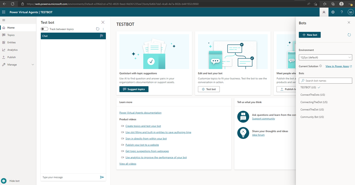Open Publish in sidebar
The width and height of the screenshot is (355, 185).
[18, 57]
